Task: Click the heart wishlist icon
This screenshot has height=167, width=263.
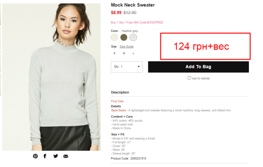Action: click(x=189, y=78)
